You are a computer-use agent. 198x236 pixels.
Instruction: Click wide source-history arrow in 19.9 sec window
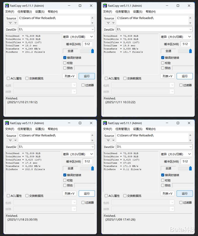pyautogui.click(x=108, y=23)
